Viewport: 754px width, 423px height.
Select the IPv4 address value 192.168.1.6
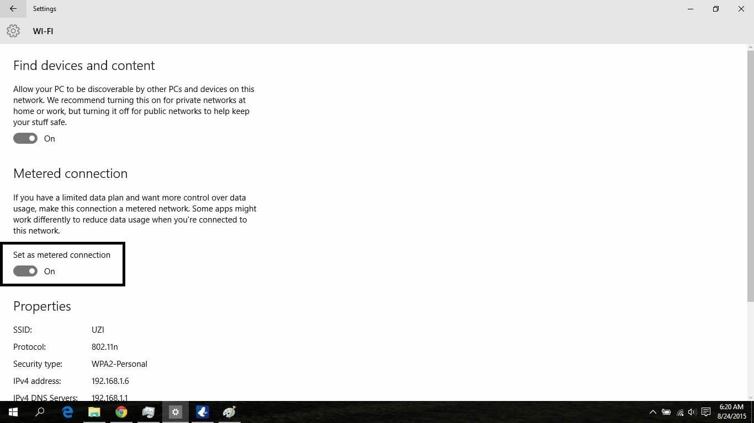[110, 381]
